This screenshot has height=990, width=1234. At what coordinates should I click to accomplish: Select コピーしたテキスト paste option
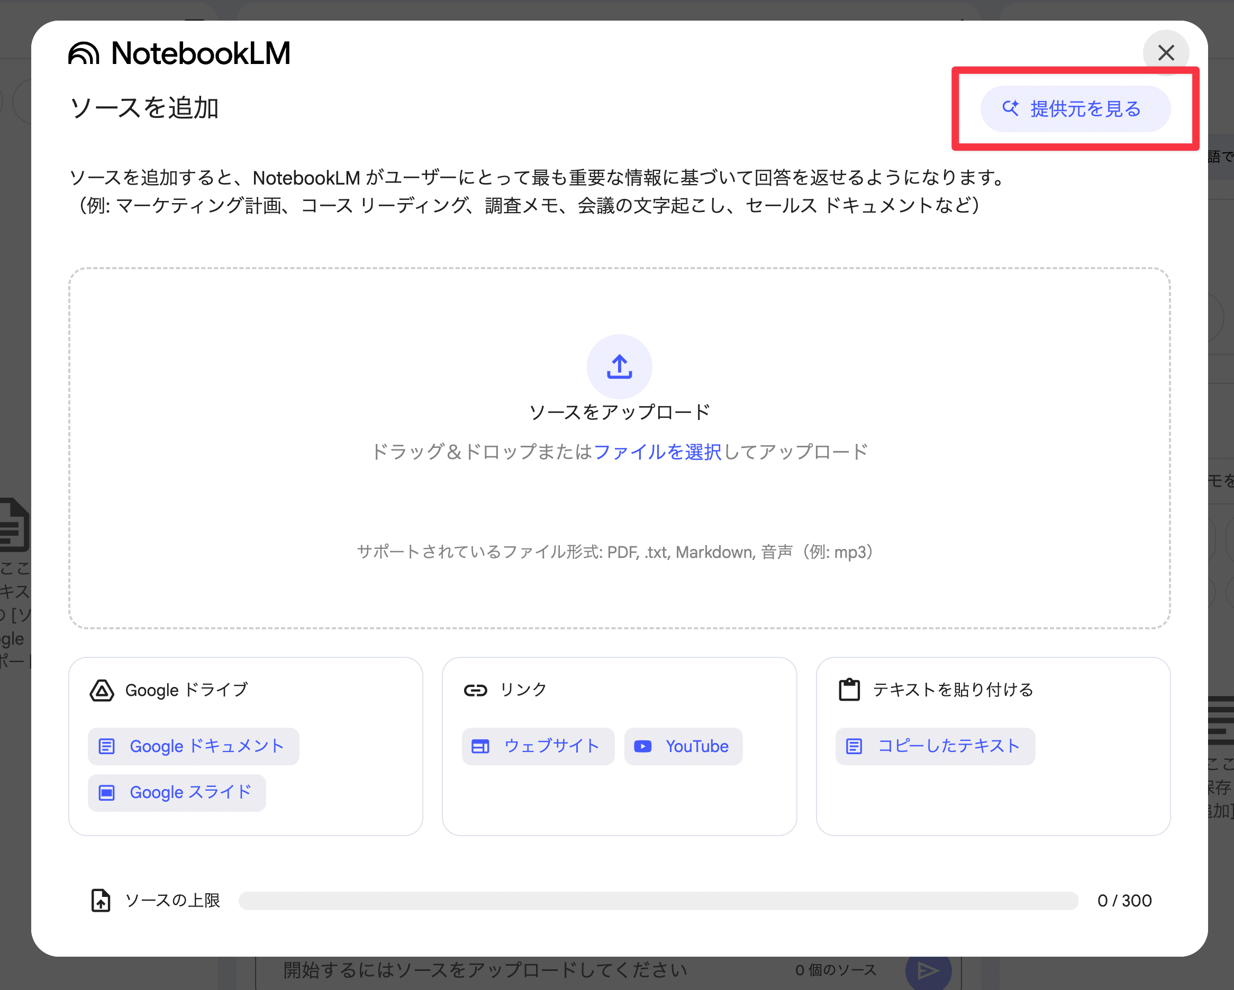click(934, 746)
